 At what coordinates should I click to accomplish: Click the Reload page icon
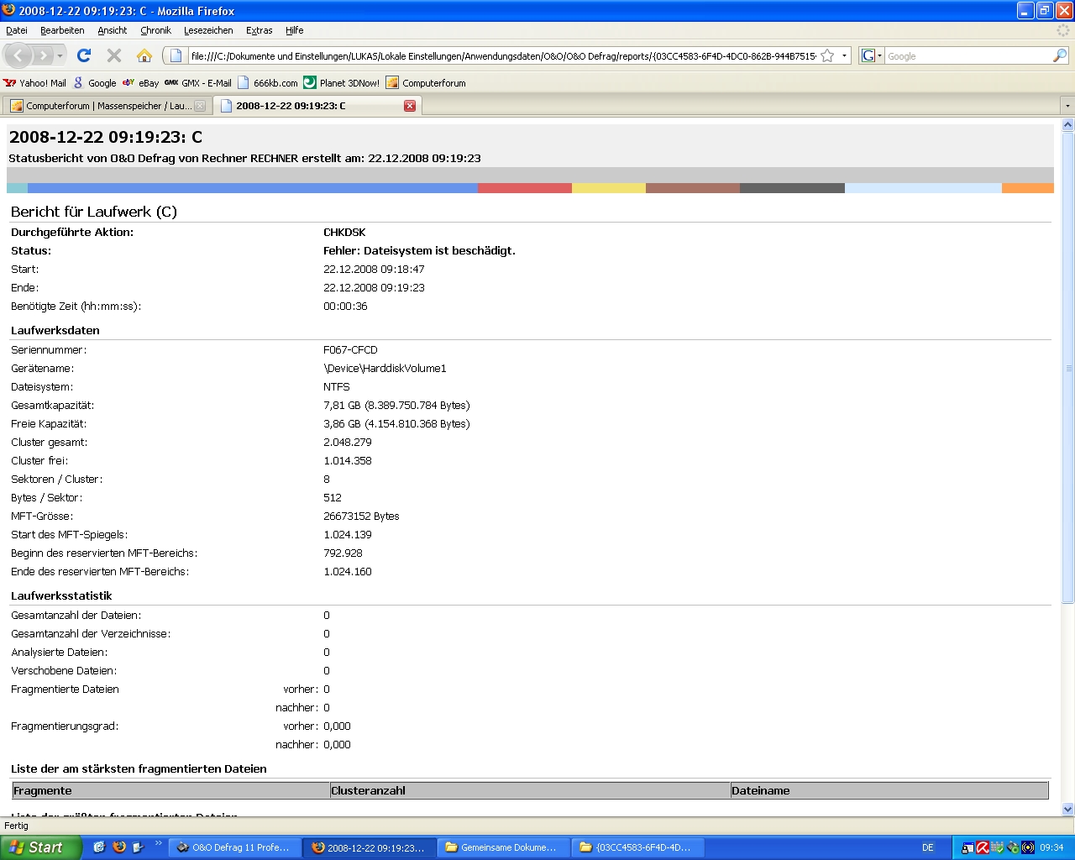(83, 55)
